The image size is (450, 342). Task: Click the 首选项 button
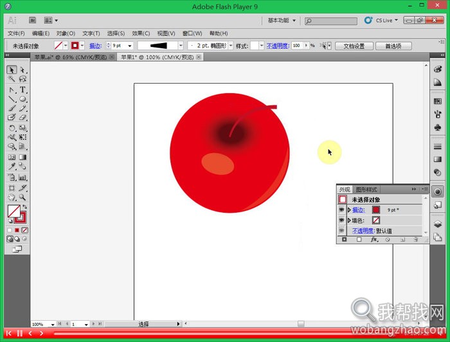[393, 46]
